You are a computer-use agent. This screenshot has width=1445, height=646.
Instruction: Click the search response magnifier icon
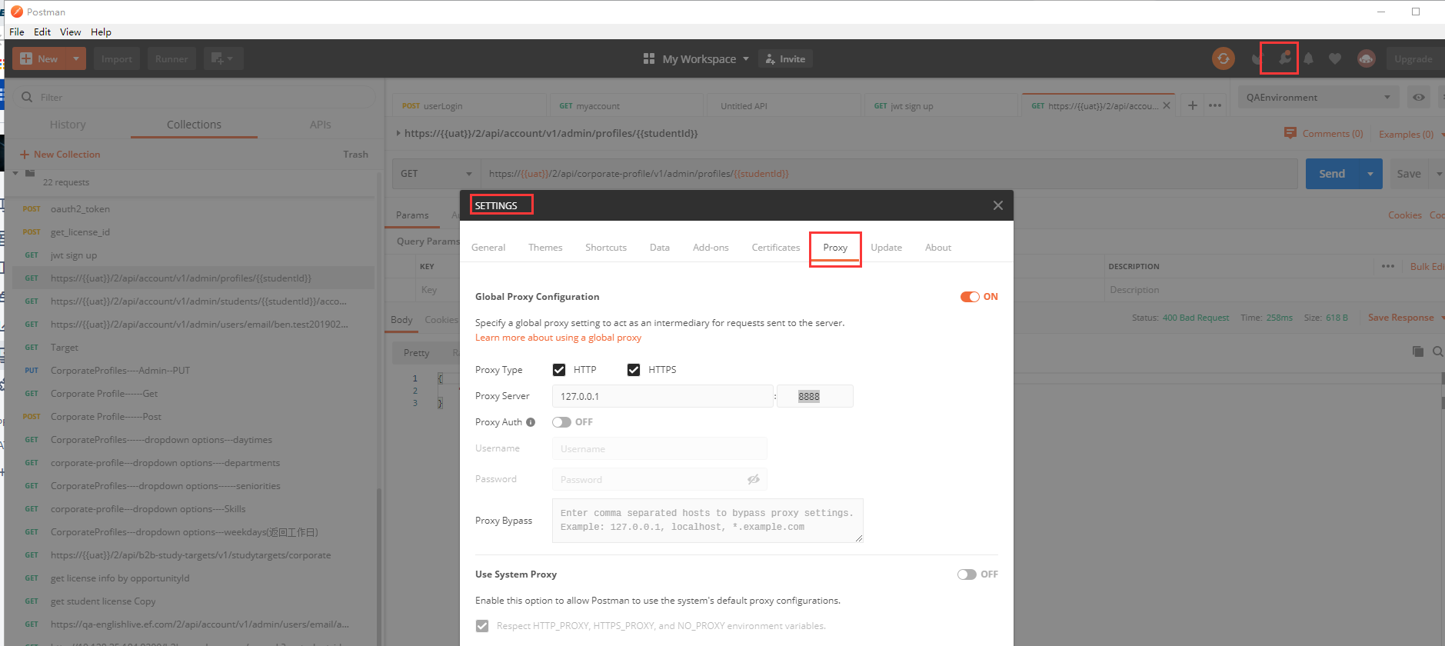coord(1437,351)
